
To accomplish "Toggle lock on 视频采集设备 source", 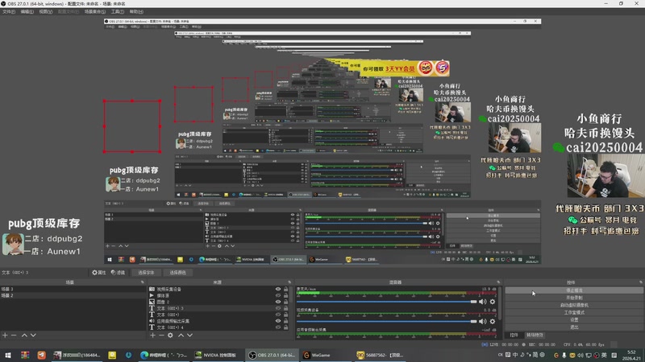I will pos(286,289).
